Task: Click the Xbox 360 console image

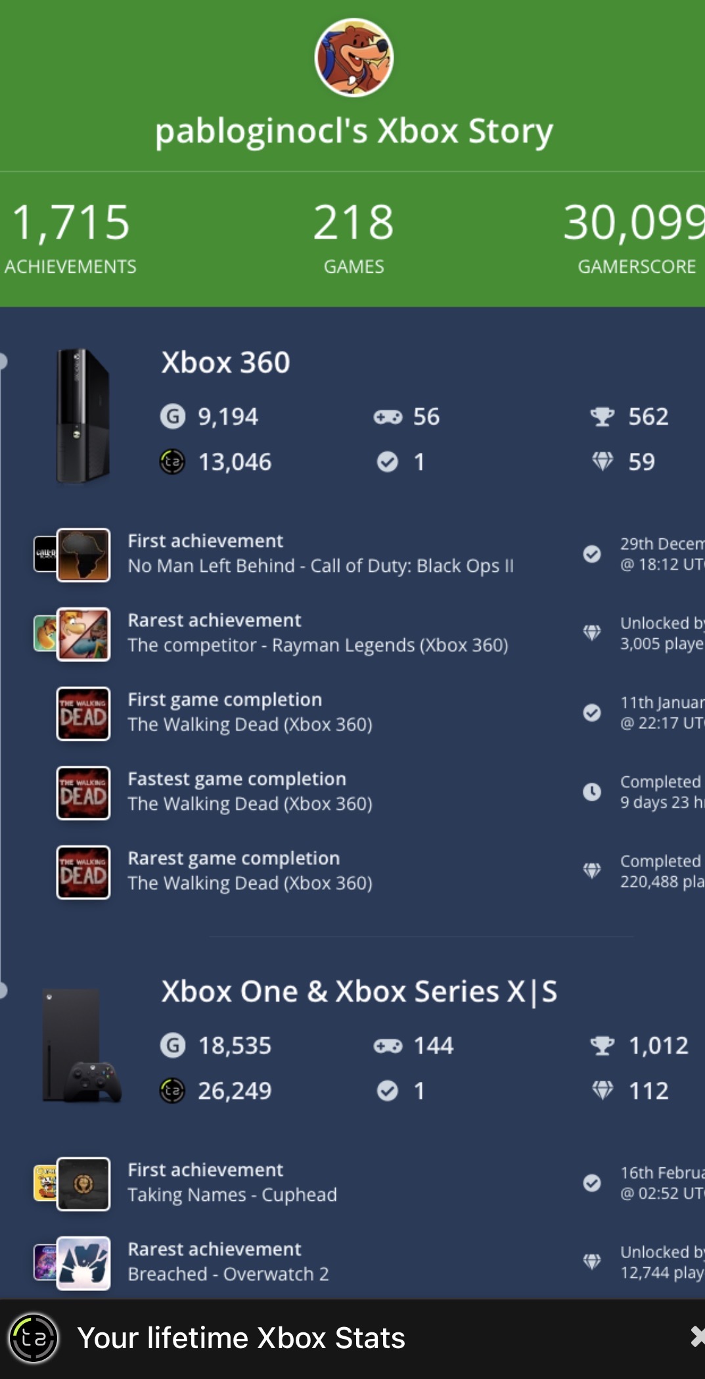Action: [x=82, y=416]
